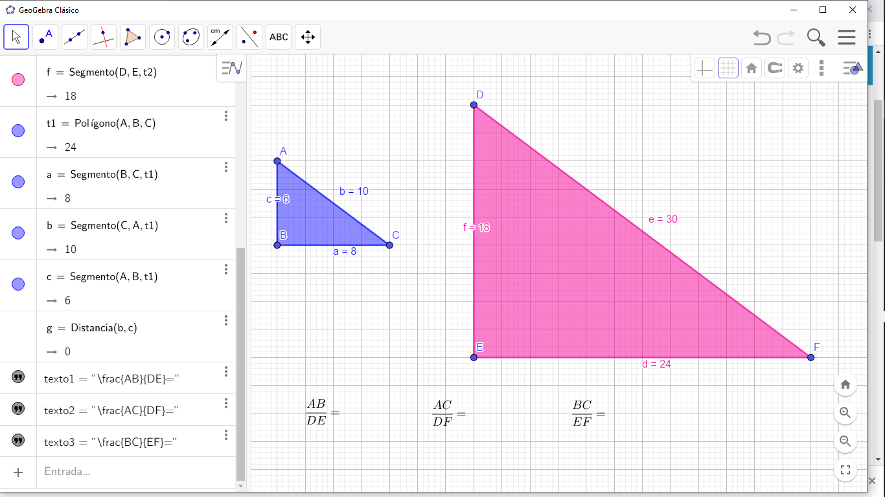Hide segment f using its pink circle
The image size is (885, 497).
pos(18,80)
